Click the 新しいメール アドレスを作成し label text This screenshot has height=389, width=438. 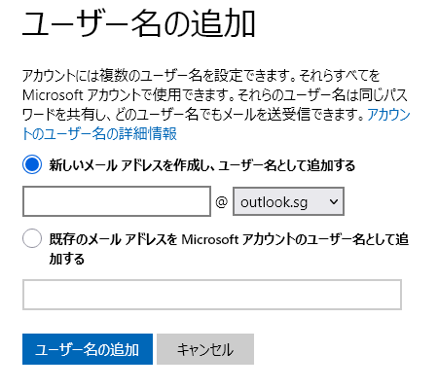pos(129,165)
